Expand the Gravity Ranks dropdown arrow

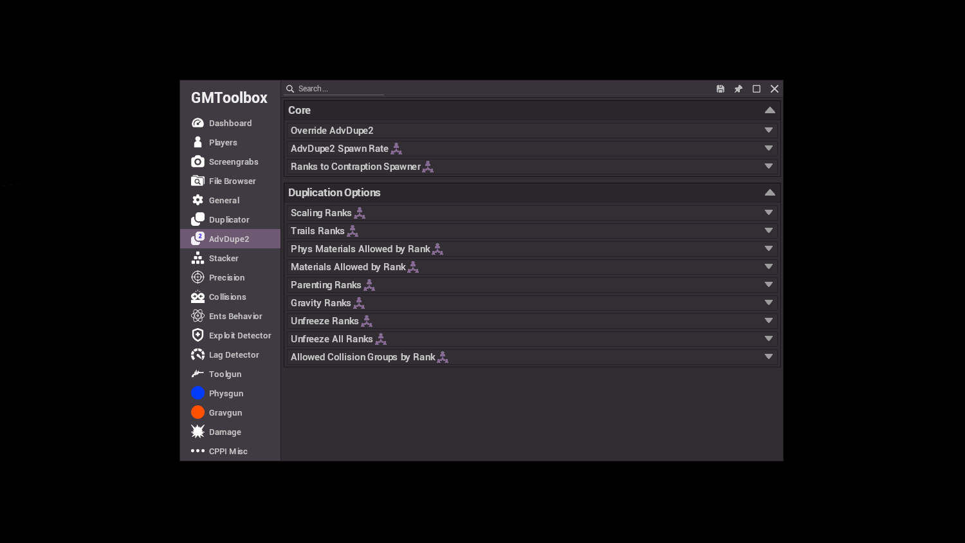pyautogui.click(x=769, y=303)
